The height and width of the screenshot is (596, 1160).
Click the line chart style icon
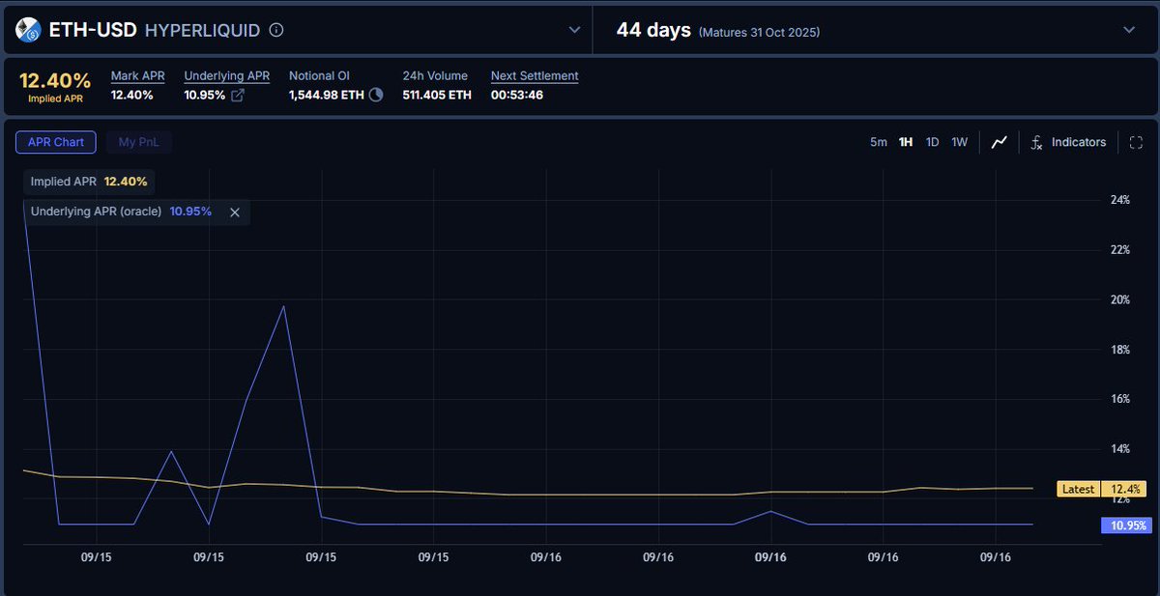(x=999, y=142)
